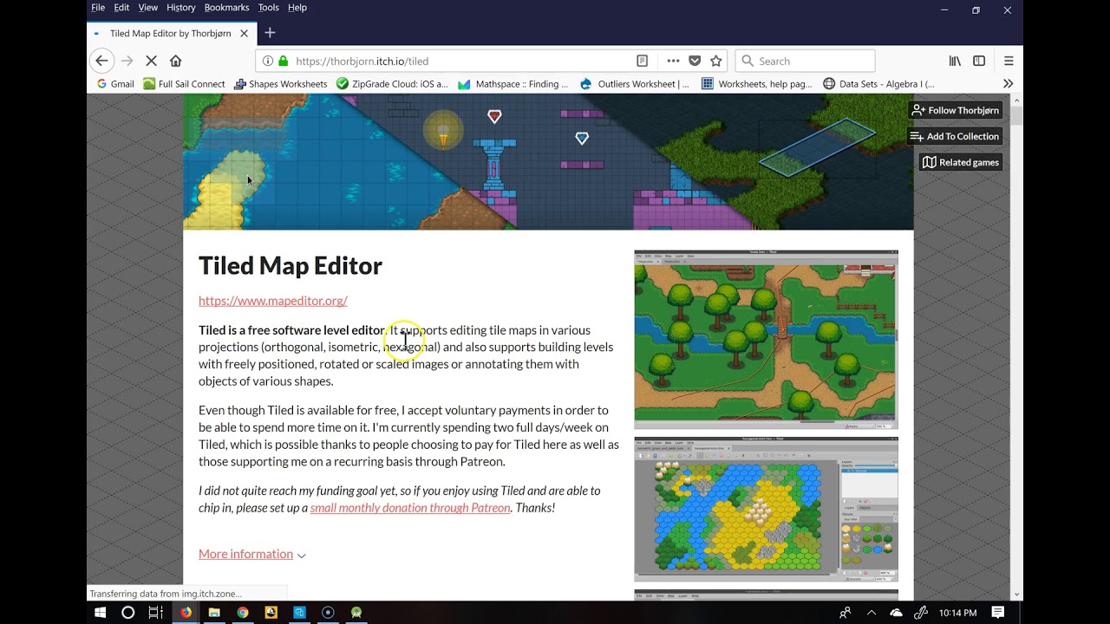Go back with the browser back arrow
1110x624 pixels.
pos(101,61)
